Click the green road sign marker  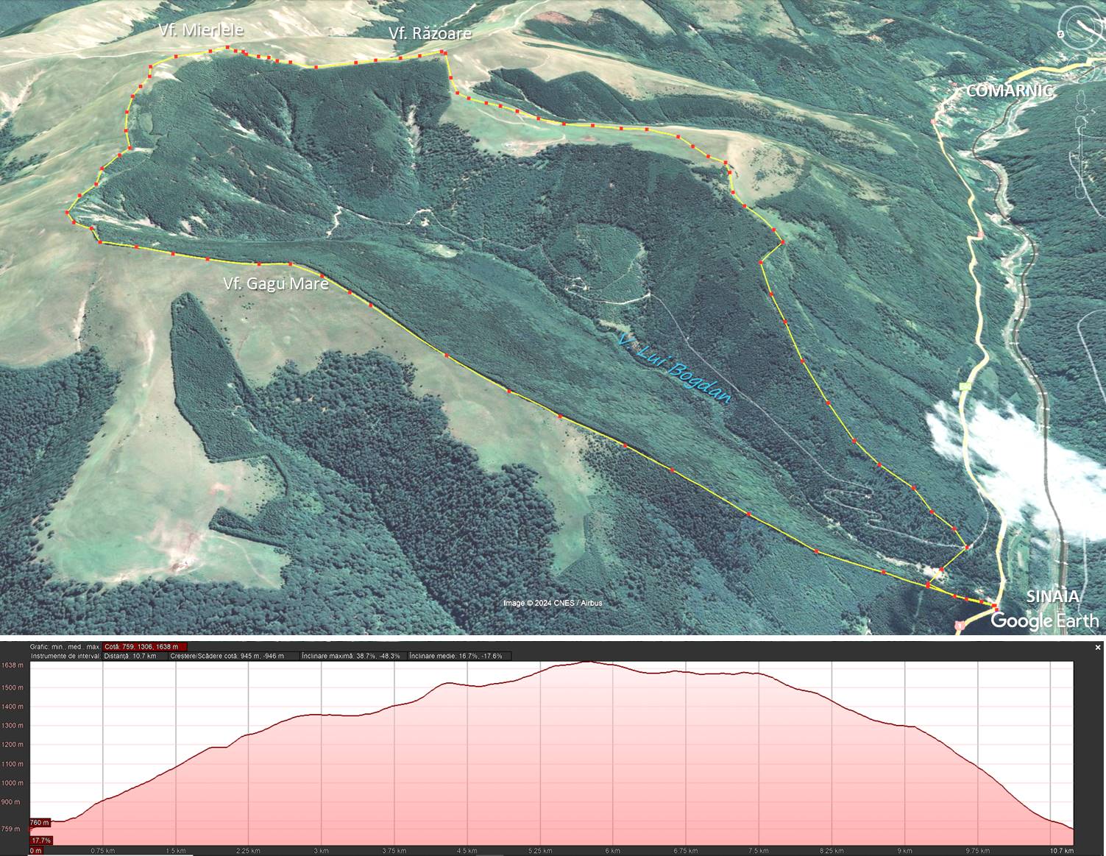[x=963, y=386]
